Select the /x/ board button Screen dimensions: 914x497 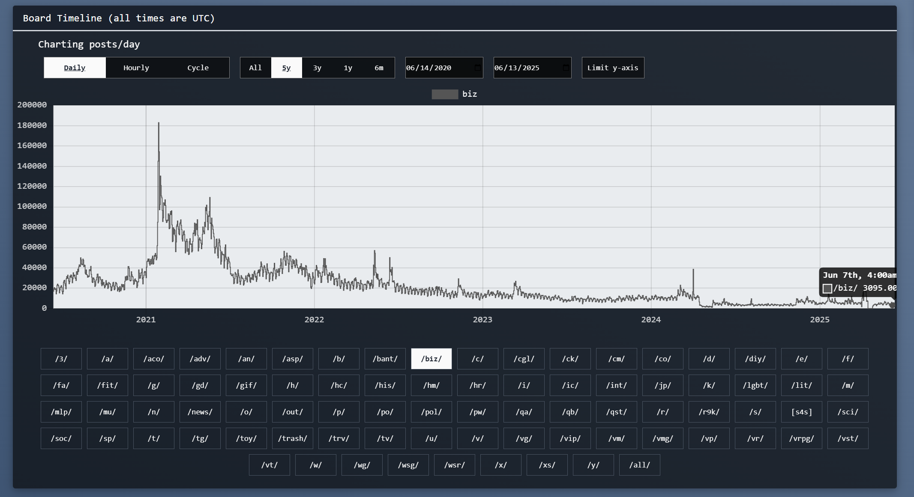coord(501,465)
